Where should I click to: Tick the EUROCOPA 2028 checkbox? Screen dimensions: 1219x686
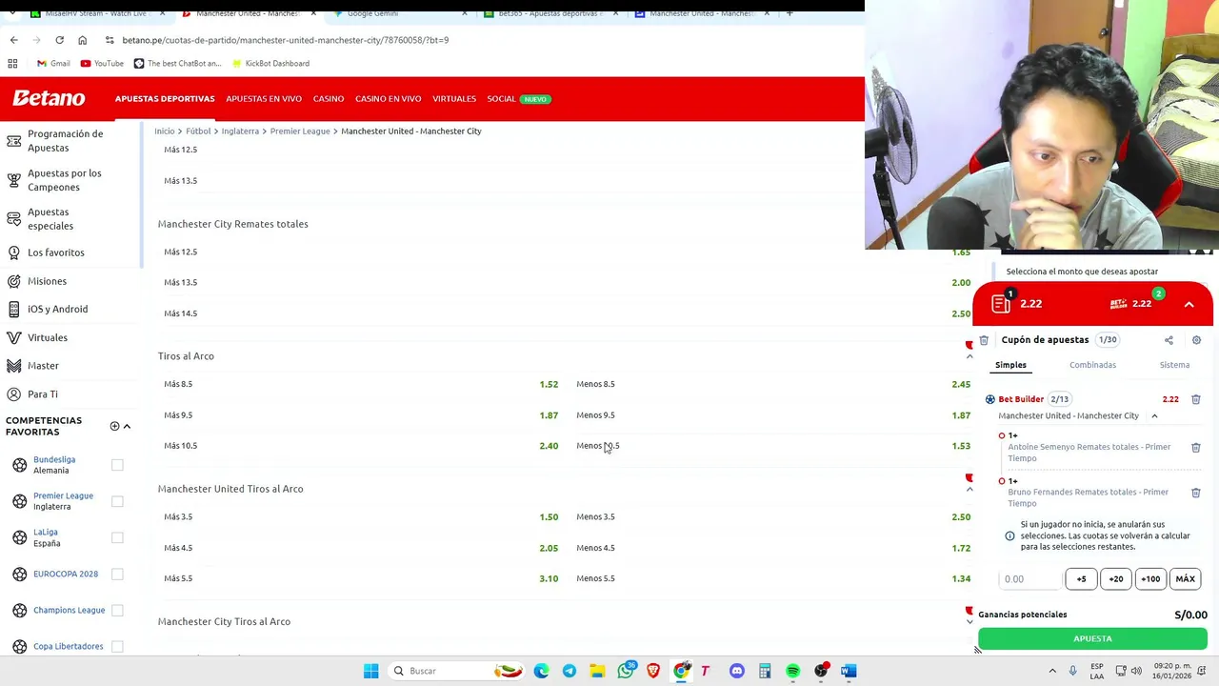[117, 574]
